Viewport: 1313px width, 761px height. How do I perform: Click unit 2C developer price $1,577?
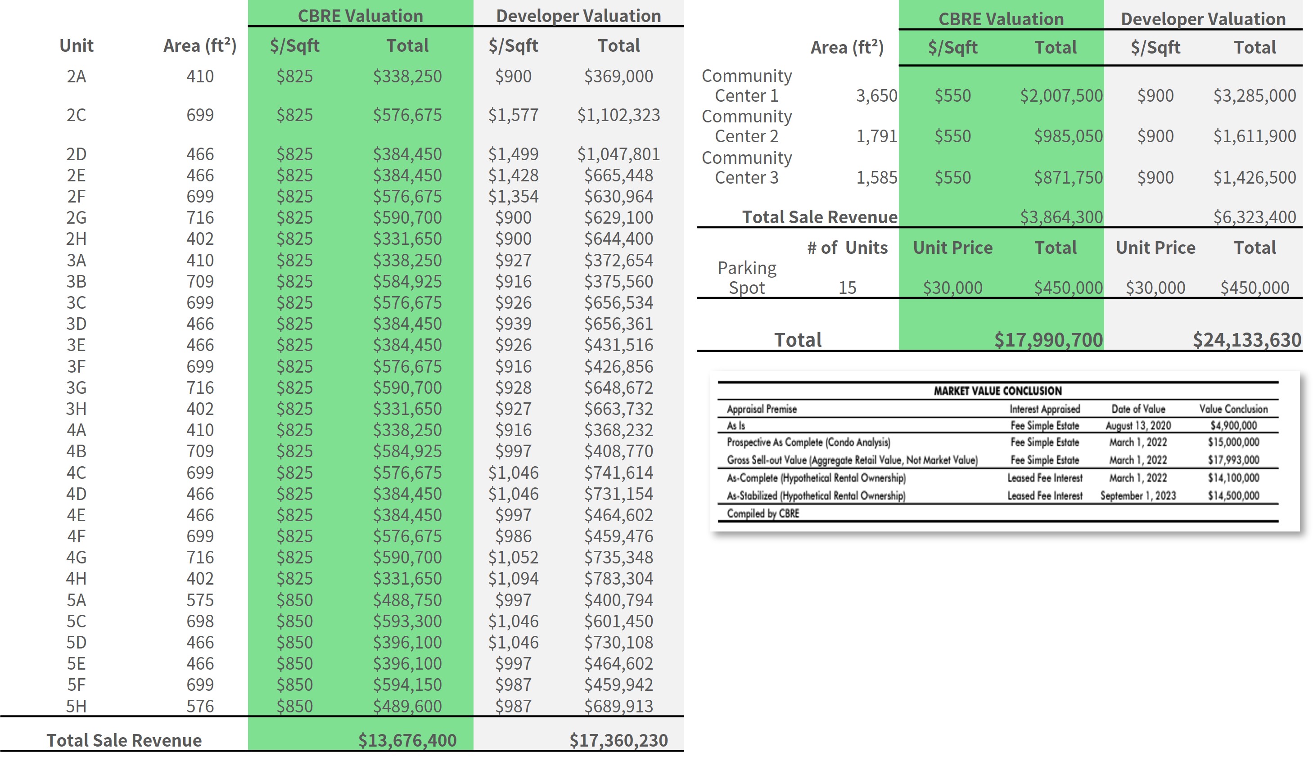point(513,115)
